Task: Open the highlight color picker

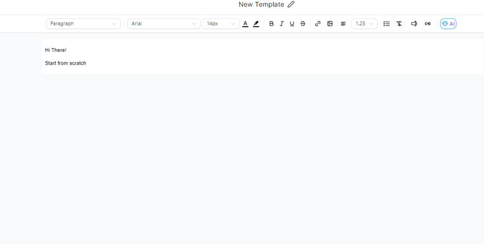Action: (256, 24)
